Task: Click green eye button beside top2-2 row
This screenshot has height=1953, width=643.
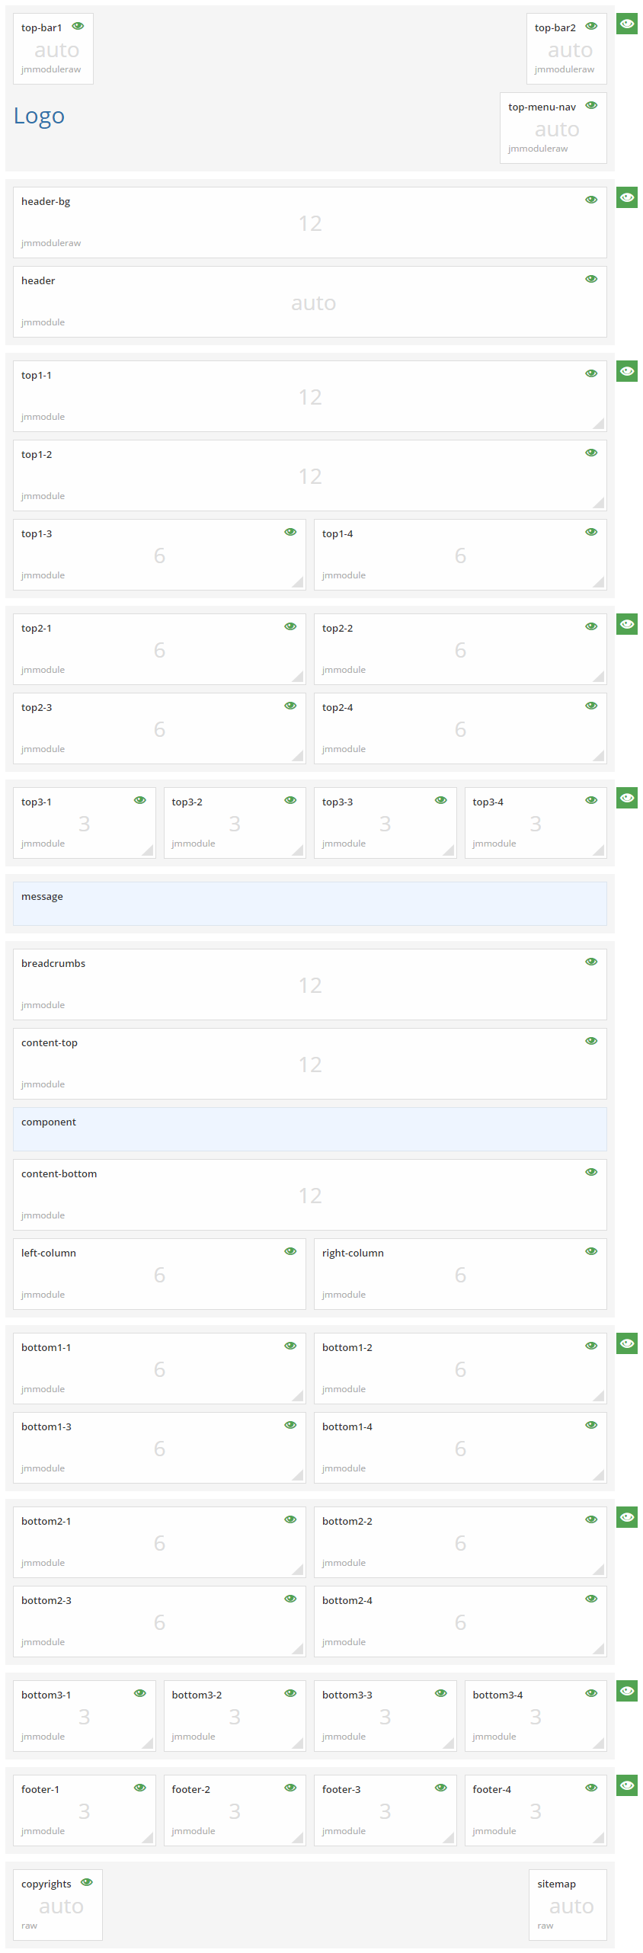Action: pyautogui.click(x=626, y=624)
